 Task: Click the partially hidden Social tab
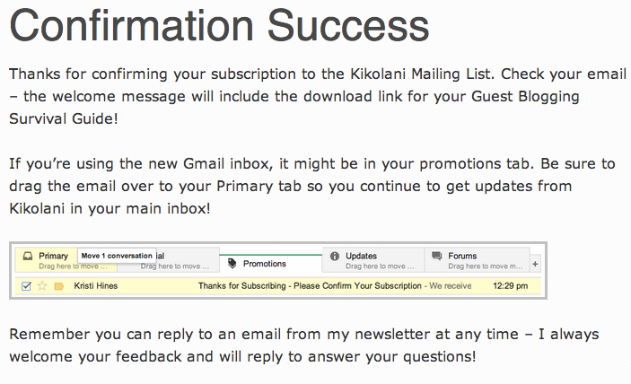point(184,261)
